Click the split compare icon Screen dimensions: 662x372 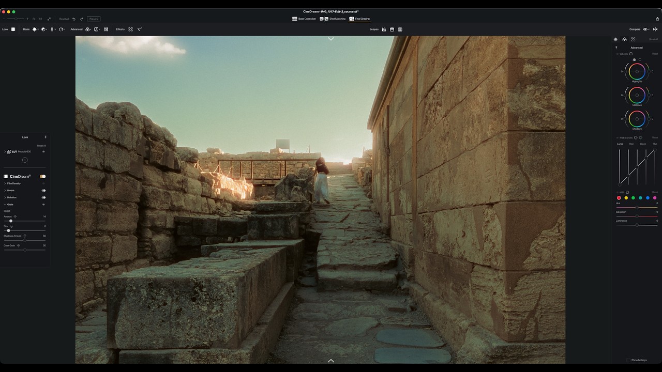655,29
